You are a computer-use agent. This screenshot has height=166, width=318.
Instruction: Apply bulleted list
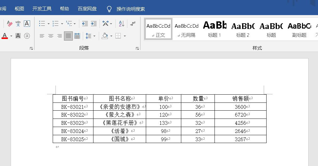42,24
